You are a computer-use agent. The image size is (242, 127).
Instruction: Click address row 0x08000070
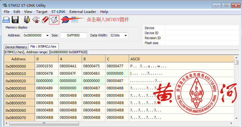tap(19, 118)
